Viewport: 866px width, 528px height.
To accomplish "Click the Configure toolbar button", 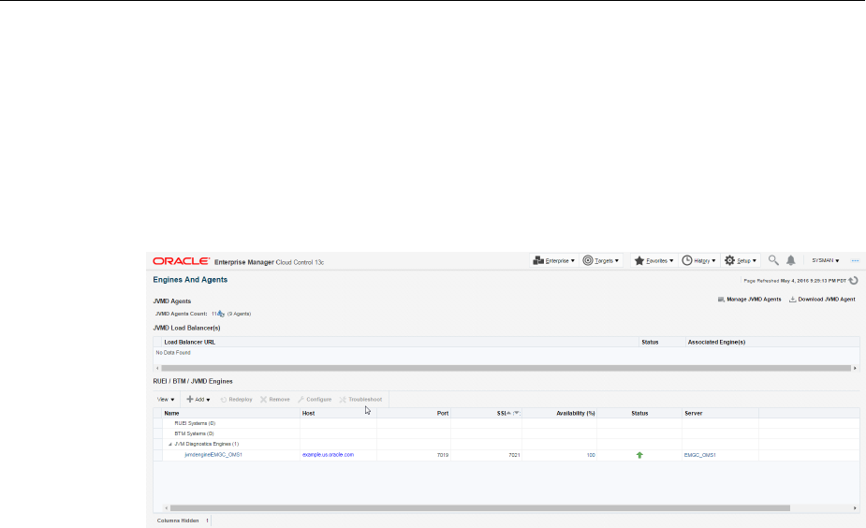I will pos(315,400).
